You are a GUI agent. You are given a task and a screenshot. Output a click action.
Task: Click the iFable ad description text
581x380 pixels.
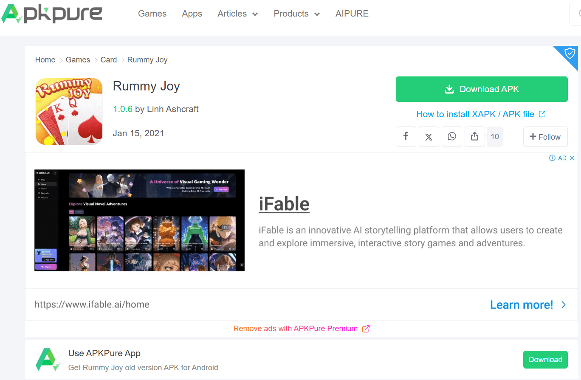(411, 237)
